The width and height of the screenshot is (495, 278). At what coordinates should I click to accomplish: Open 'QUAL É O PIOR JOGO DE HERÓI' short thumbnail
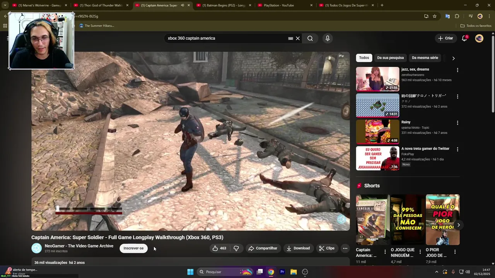(442, 220)
